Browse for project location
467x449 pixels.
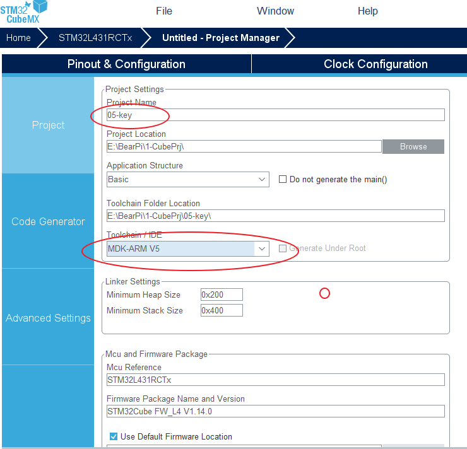click(413, 146)
